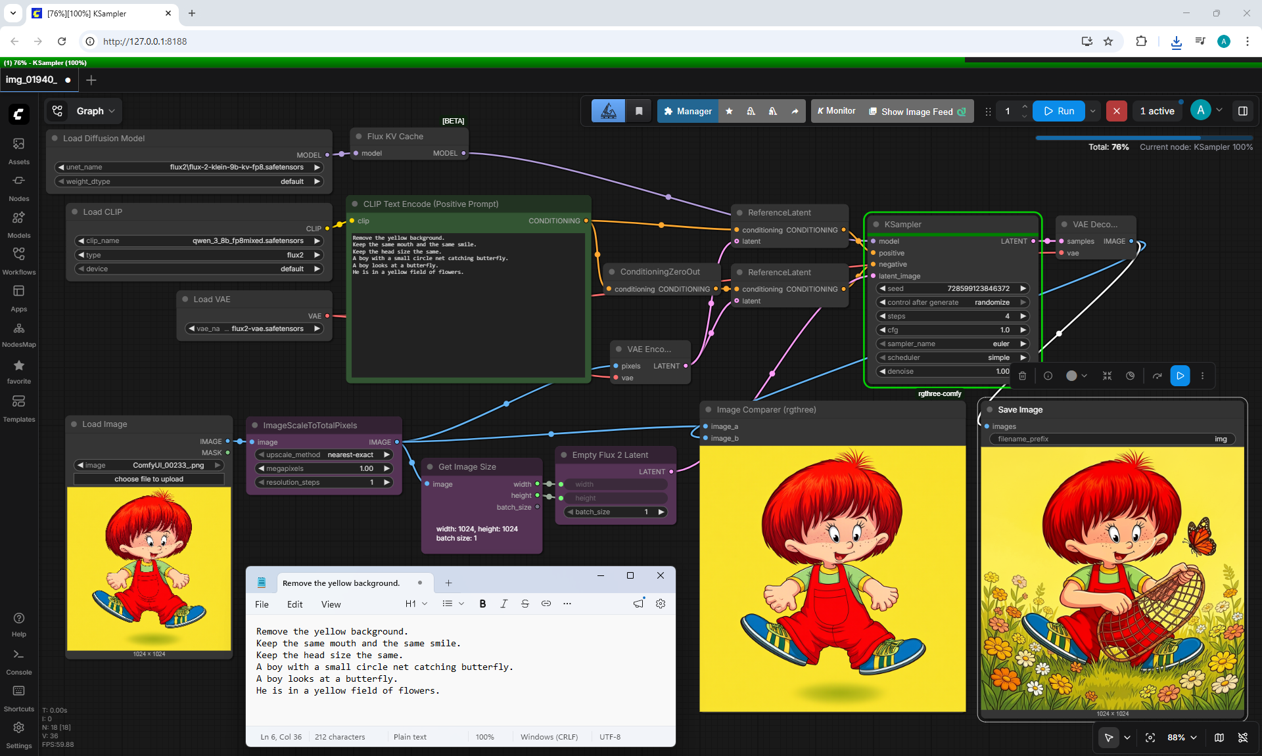
Task: Open the Run options dropdown arrow
Action: point(1092,111)
